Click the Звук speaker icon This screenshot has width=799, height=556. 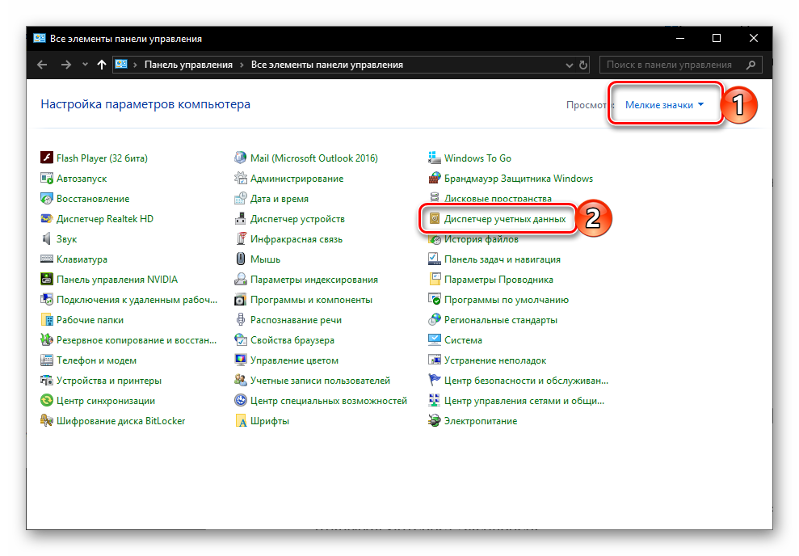(47, 239)
